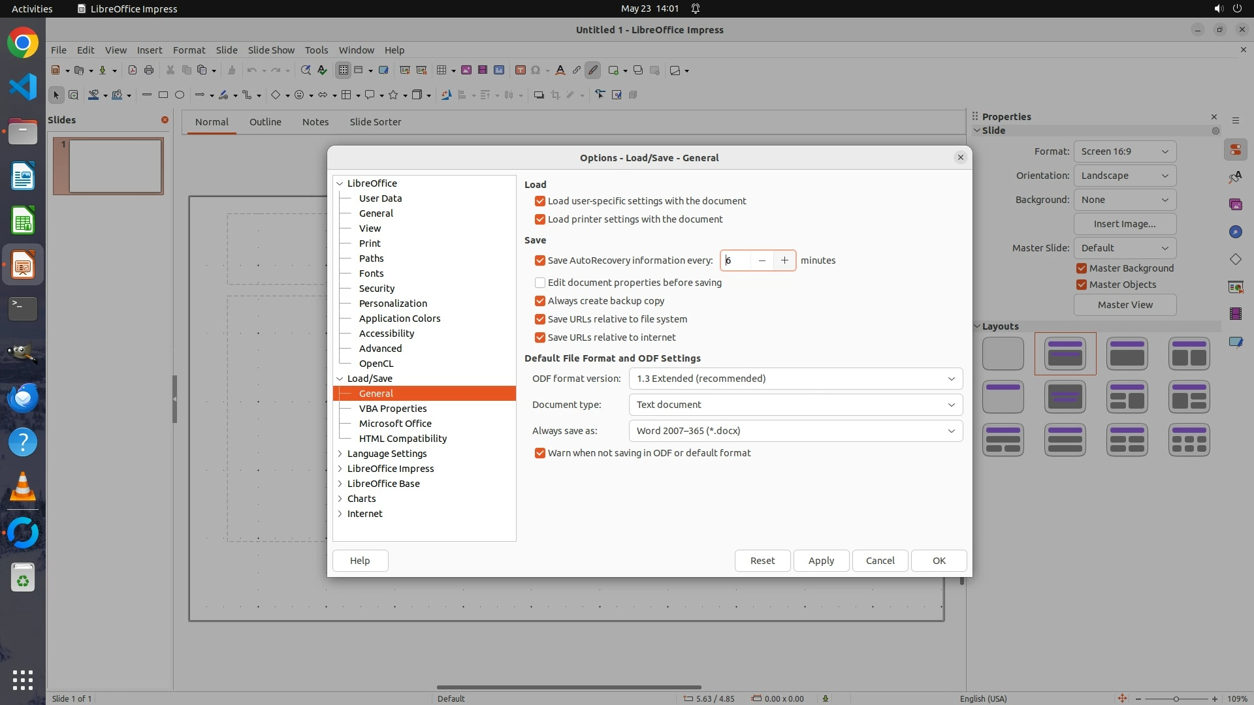Open the Always save as dropdown
The image size is (1254, 705).
coord(795,431)
